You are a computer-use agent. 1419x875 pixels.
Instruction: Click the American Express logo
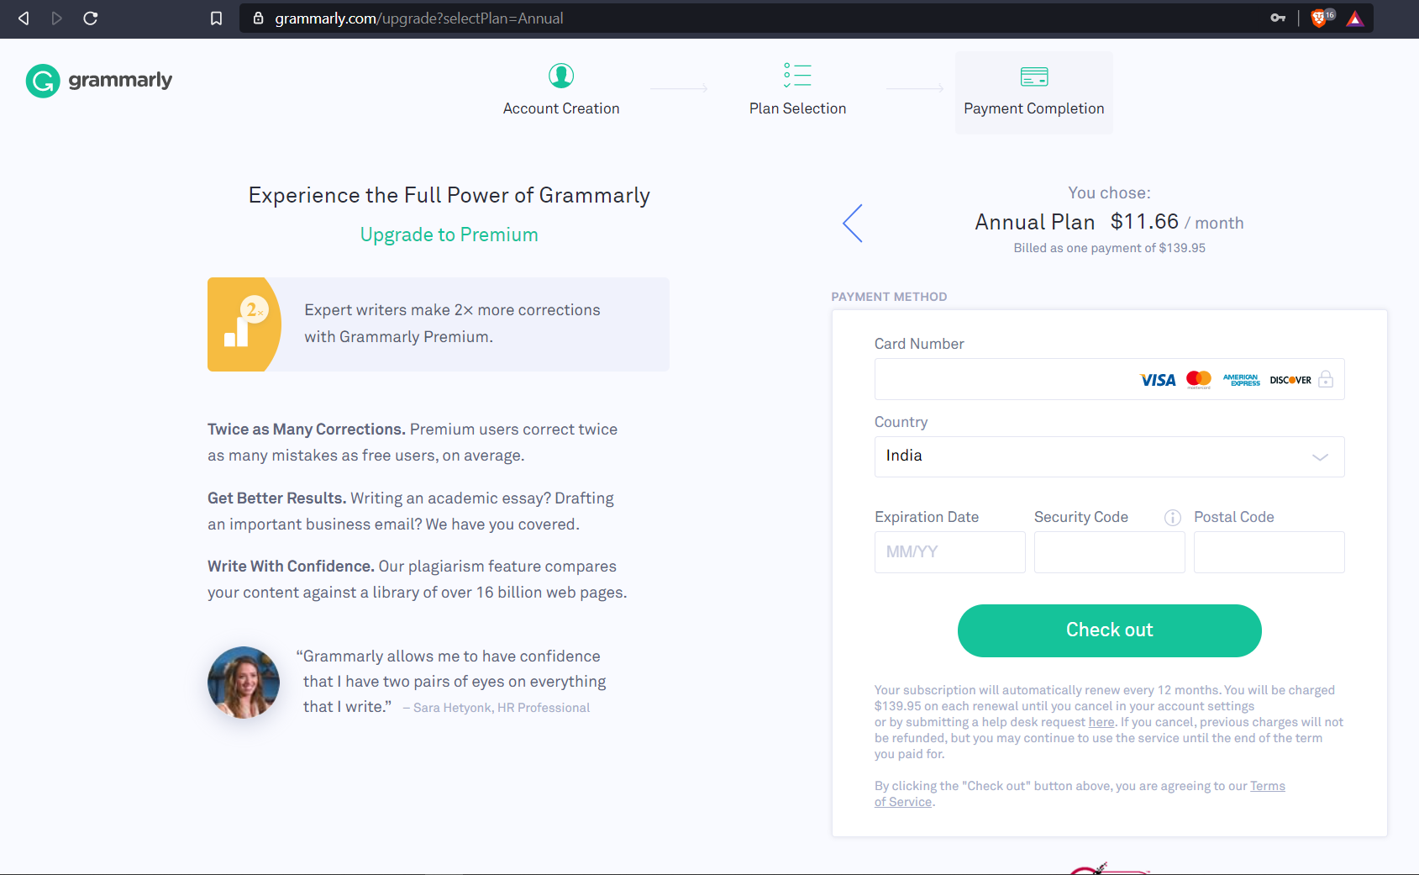(1241, 380)
